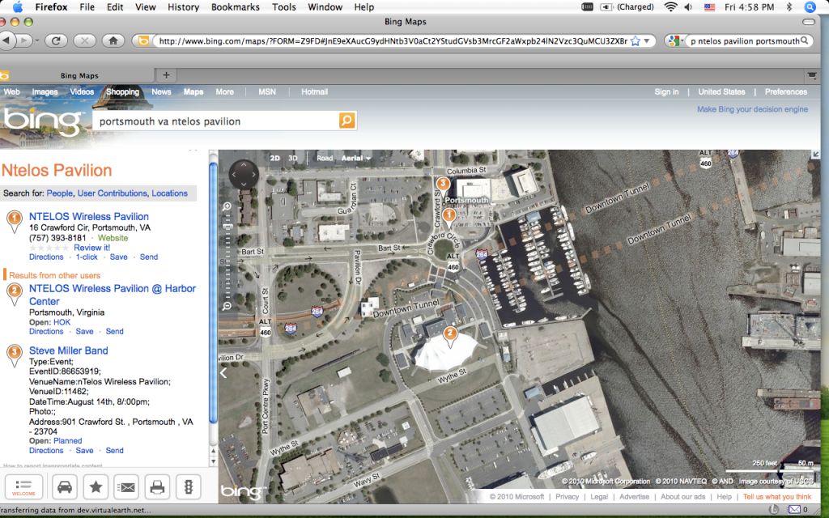The image size is (829, 518).
Task: Click the Bing search input field
Action: click(x=217, y=121)
